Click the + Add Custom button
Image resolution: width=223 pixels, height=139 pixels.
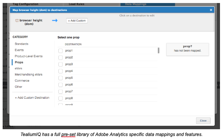pyautogui.click(x=77, y=21)
